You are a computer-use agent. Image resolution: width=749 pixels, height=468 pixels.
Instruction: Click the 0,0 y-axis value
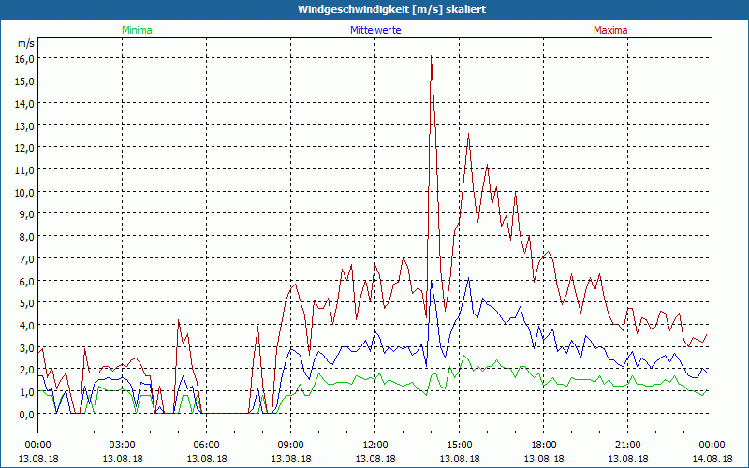pos(27,415)
